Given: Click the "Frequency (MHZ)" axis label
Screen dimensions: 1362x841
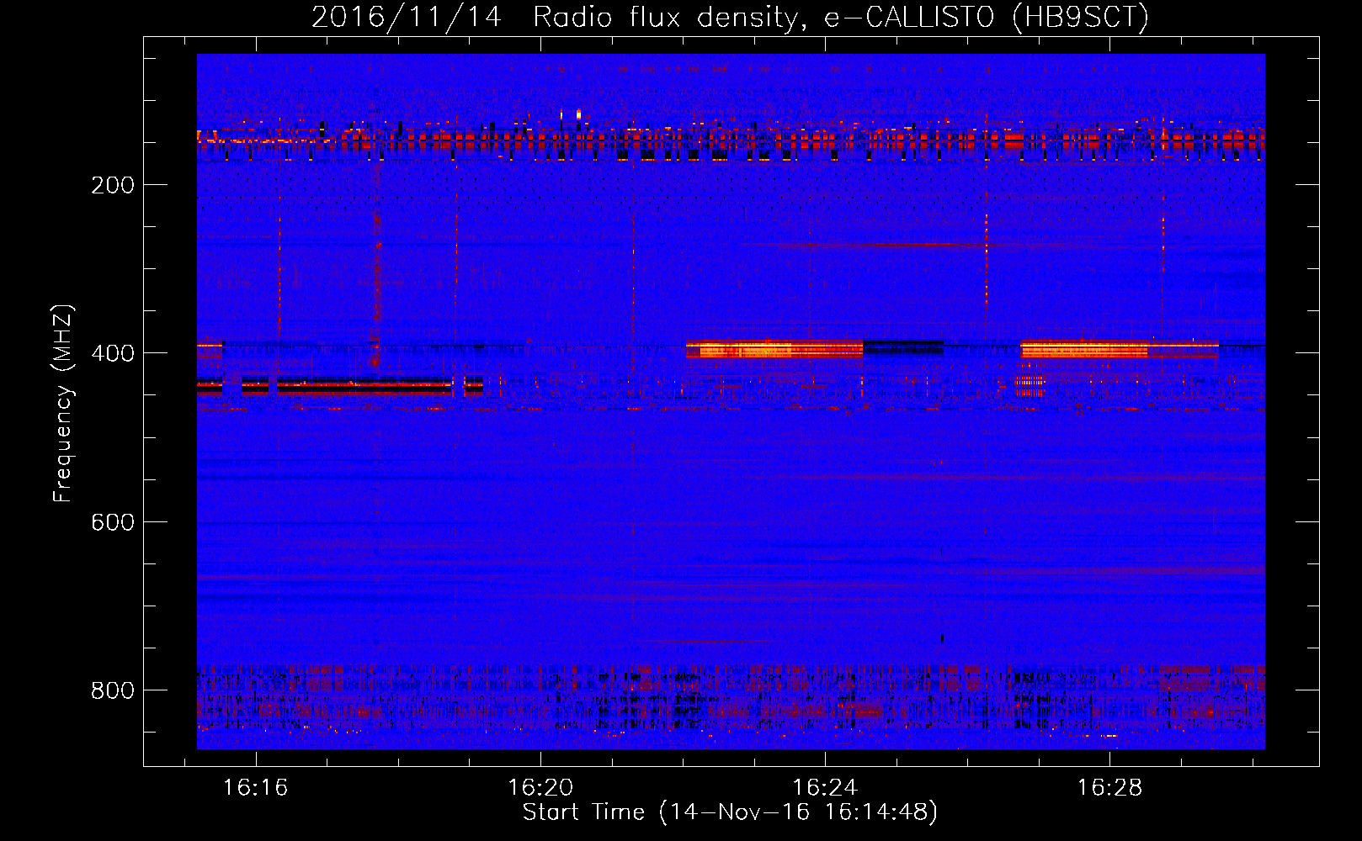Looking at the screenshot, I should coord(63,404).
